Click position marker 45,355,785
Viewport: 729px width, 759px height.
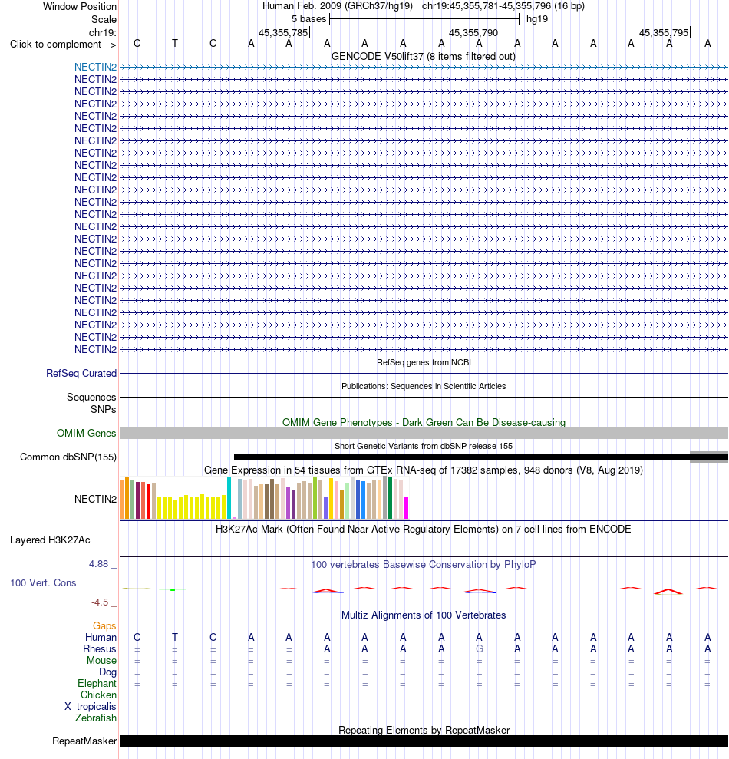[x=284, y=32]
